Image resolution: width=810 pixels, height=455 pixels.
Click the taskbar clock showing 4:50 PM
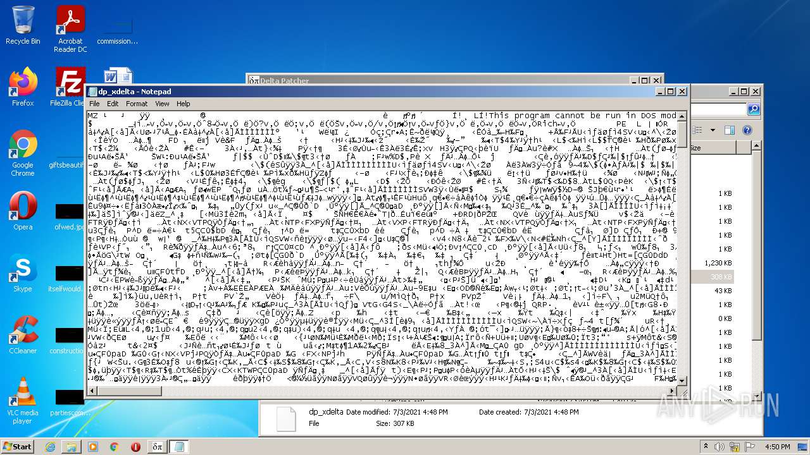pos(778,447)
